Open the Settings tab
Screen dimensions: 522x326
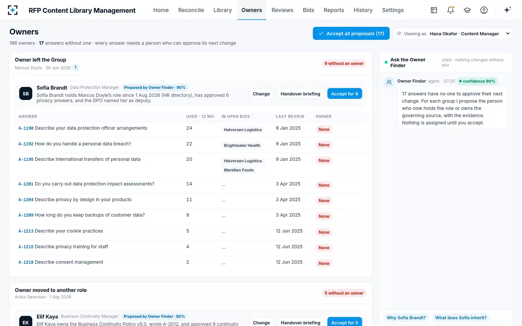point(393,10)
